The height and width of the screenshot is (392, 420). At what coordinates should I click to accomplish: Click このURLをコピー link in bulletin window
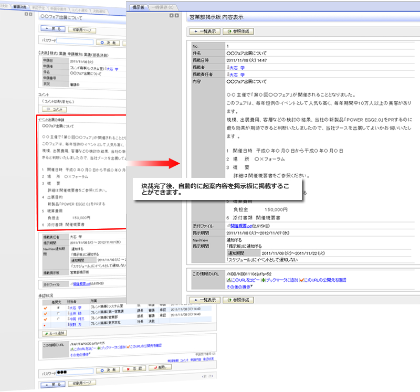243,280
